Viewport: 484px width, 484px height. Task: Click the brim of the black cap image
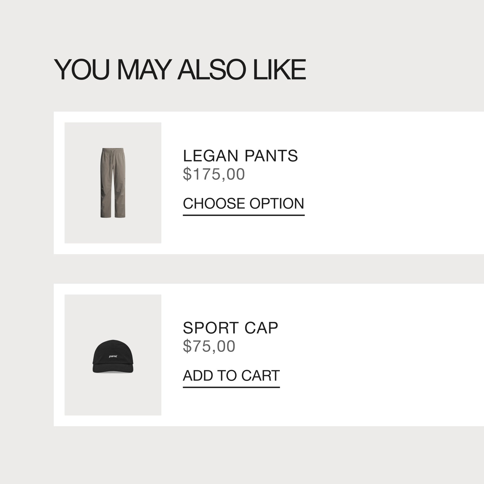[x=113, y=370]
